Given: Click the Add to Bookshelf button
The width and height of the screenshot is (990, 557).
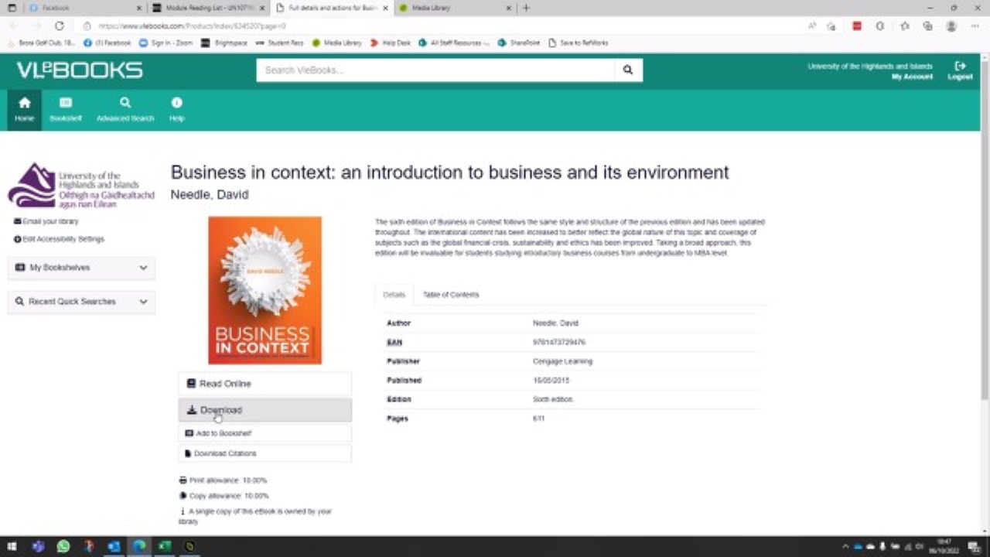Looking at the screenshot, I should (x=265, y=433).
